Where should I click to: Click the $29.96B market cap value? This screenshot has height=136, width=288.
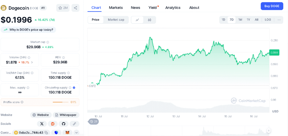point(33,47)
